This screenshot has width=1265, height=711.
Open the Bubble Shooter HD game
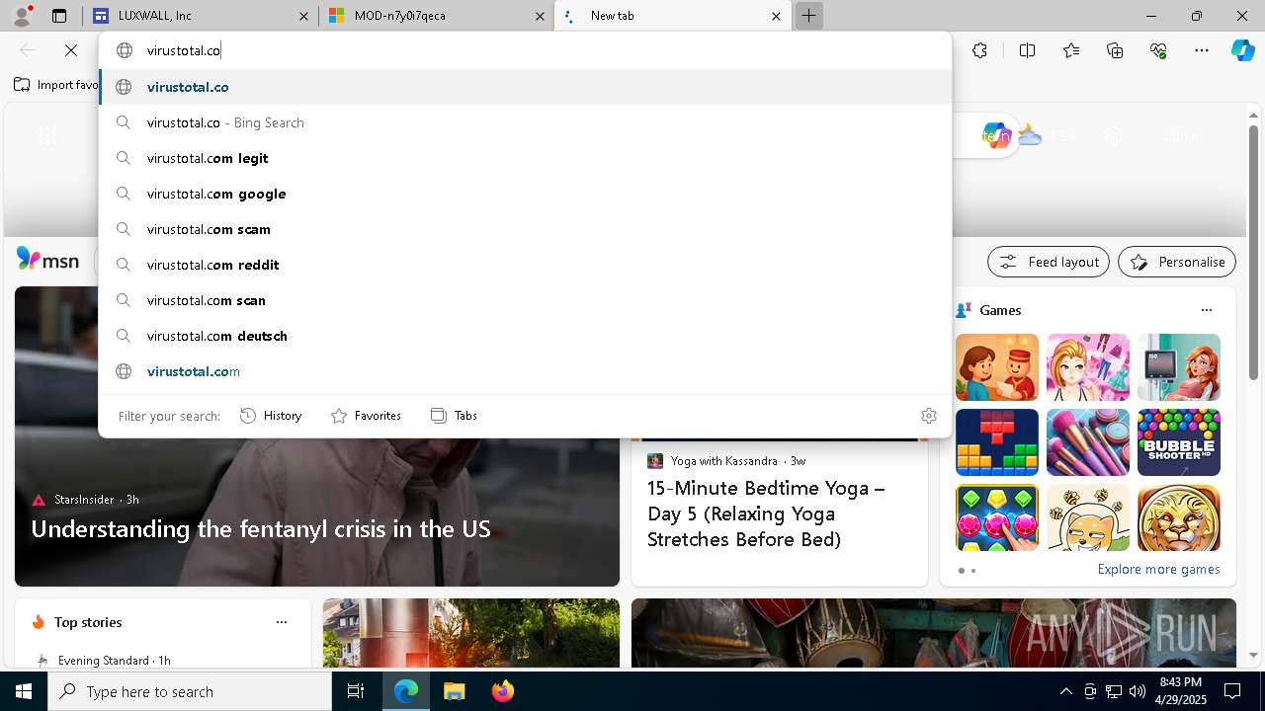pyautogui.click(x=1179, y=442)
